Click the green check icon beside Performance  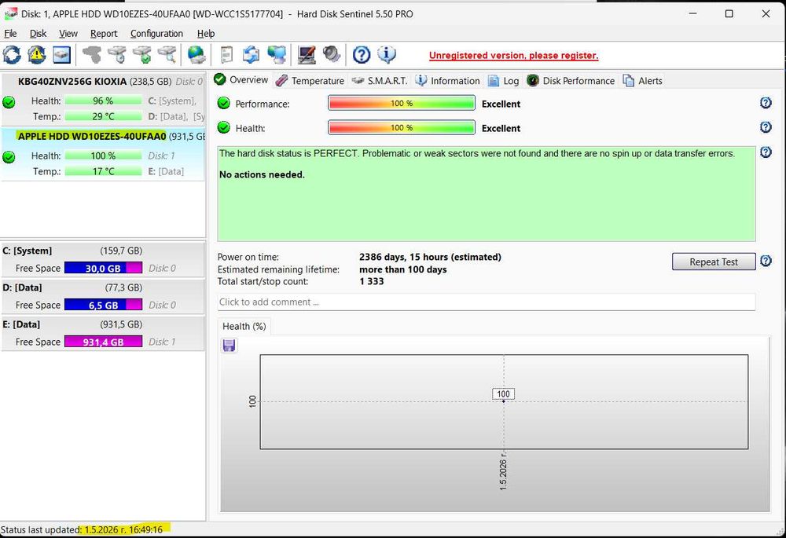[x=223, y=103]
